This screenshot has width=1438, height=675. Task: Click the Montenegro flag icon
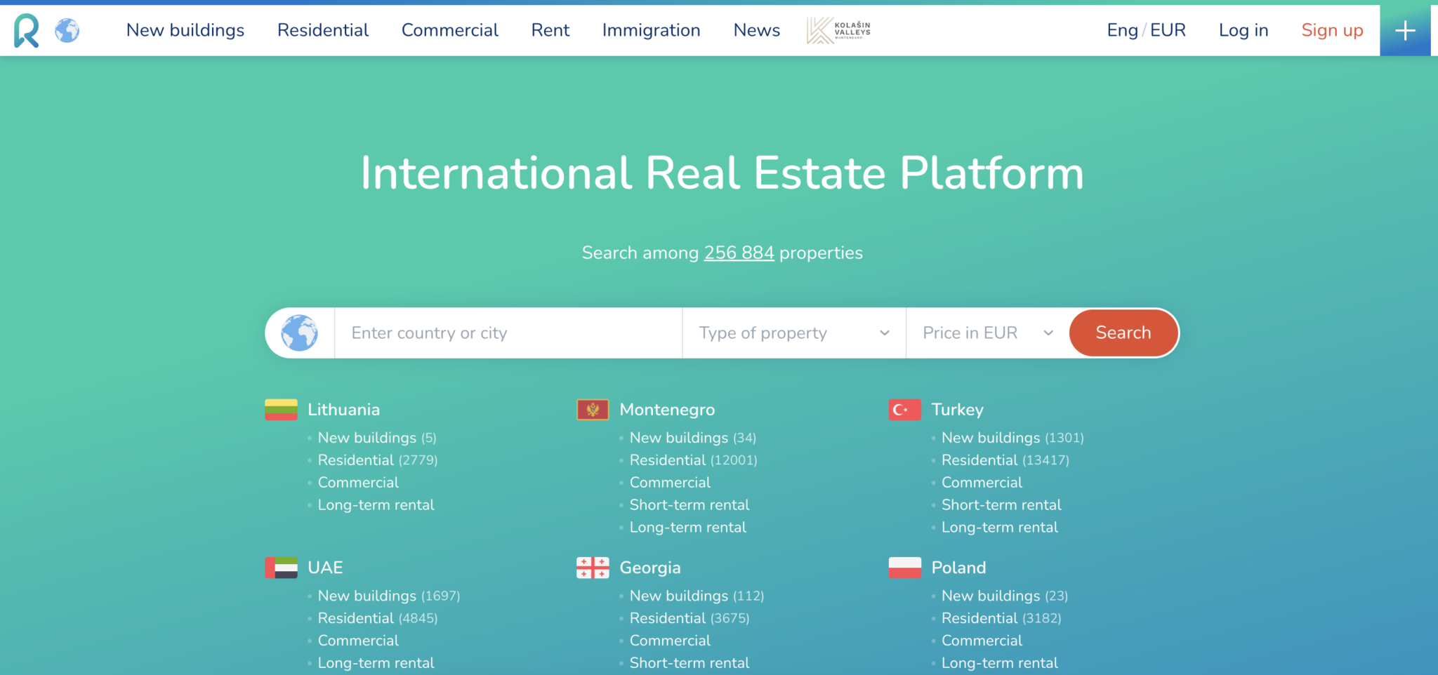coord(593,409)
